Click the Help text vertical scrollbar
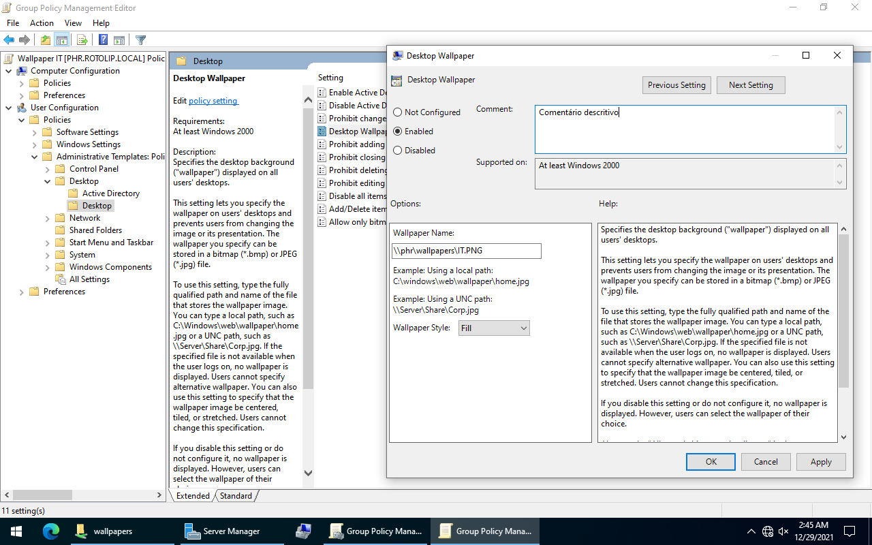 click(843, 307)
